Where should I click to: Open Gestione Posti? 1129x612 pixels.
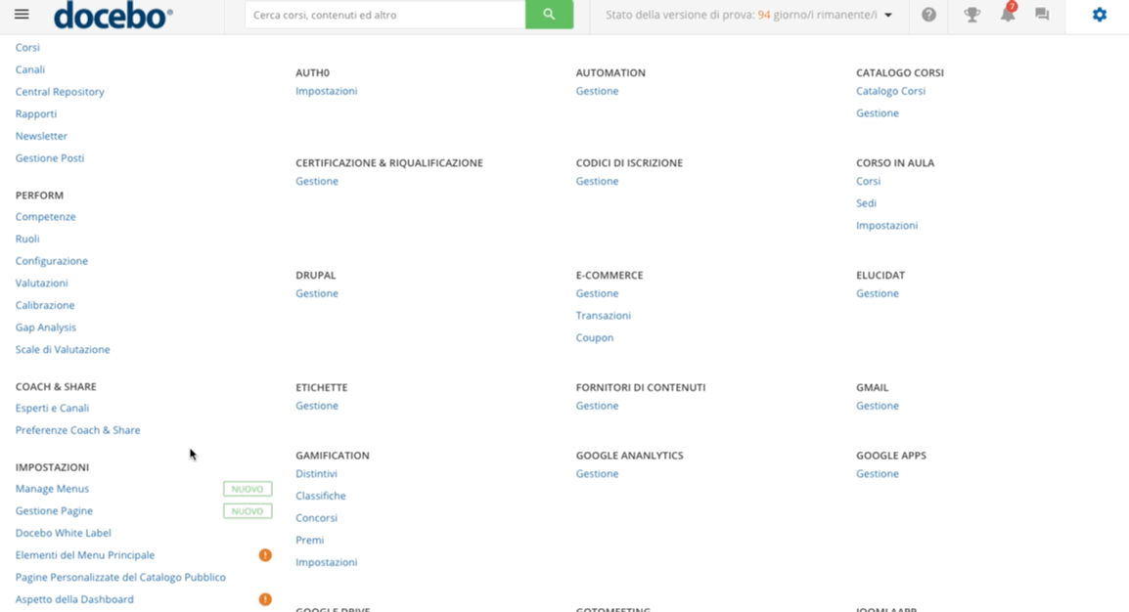[x=50, y=158]
